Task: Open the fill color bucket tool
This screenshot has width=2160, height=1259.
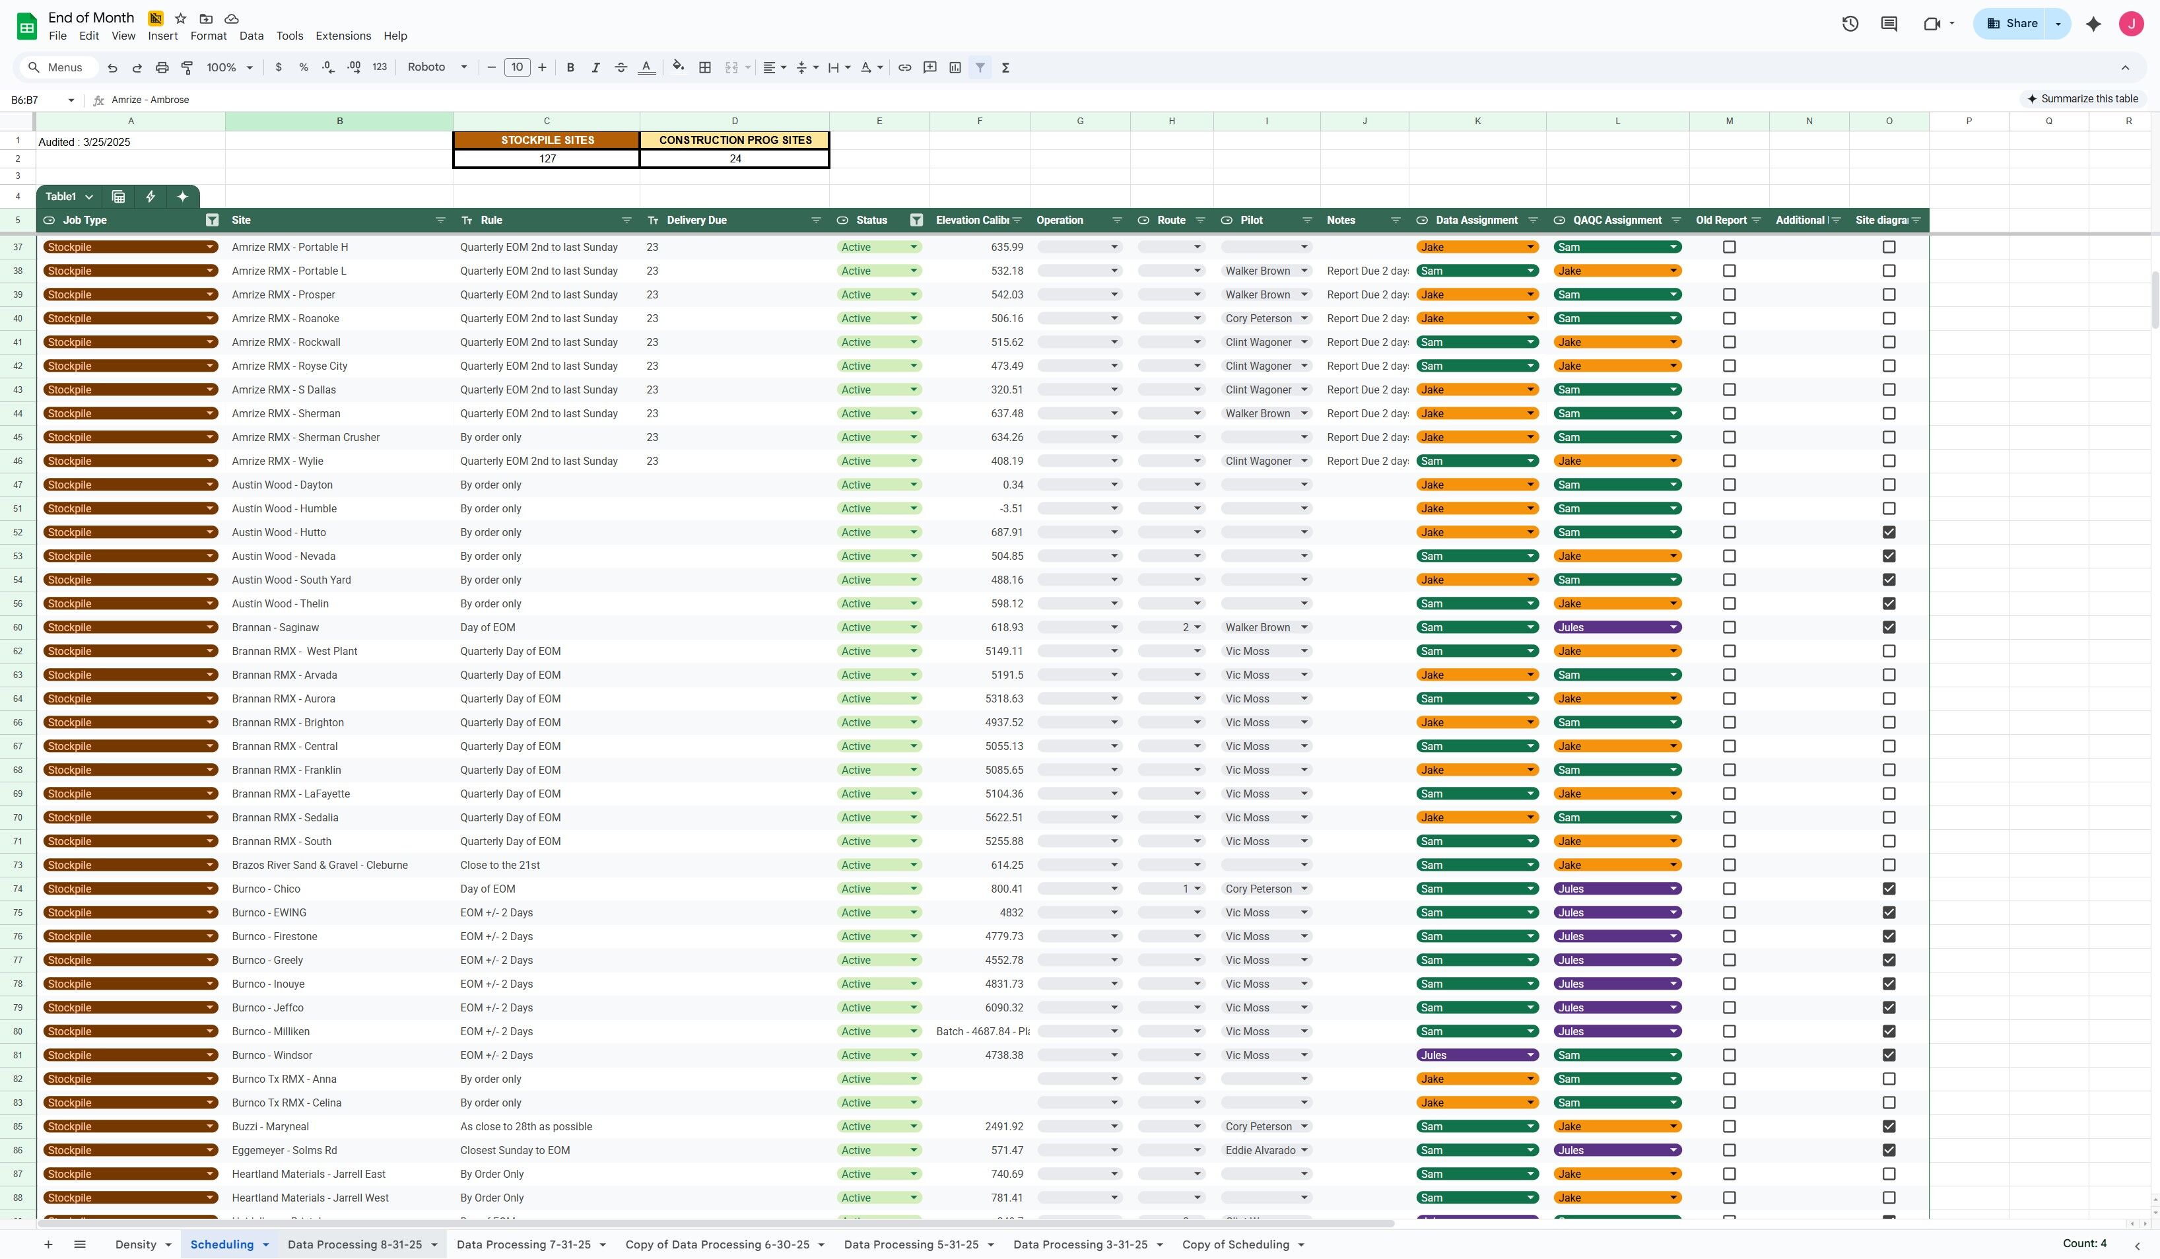Action: pos(678,67)
